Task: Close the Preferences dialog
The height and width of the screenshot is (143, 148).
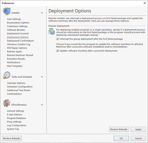Action: pyautogui.click(x=145, y=3)
